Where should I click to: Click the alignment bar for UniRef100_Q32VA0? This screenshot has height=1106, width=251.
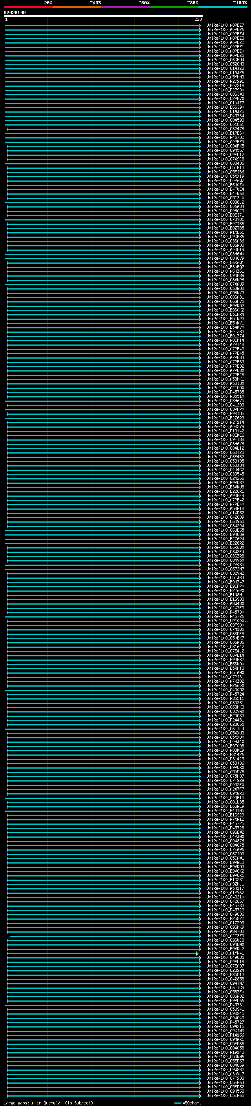point(104,711)
